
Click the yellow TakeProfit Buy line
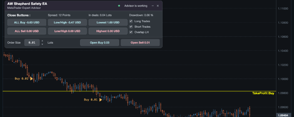pyautogui.click(x=139, y=91)
